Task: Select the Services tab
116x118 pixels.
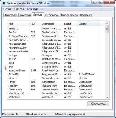Action: pyautogui.click(x=38, y=15)
